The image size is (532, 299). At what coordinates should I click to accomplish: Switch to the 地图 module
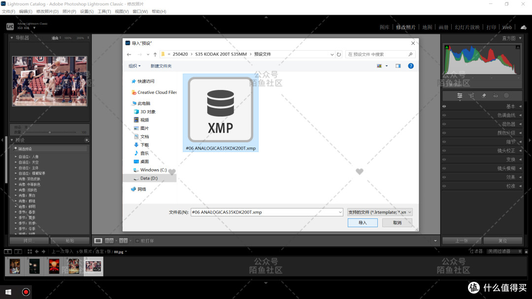[427, 27]
